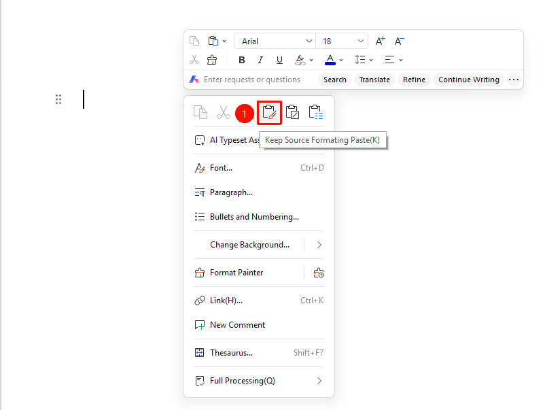Choose Bullets and Numbering... from the menu

point(259,217)
